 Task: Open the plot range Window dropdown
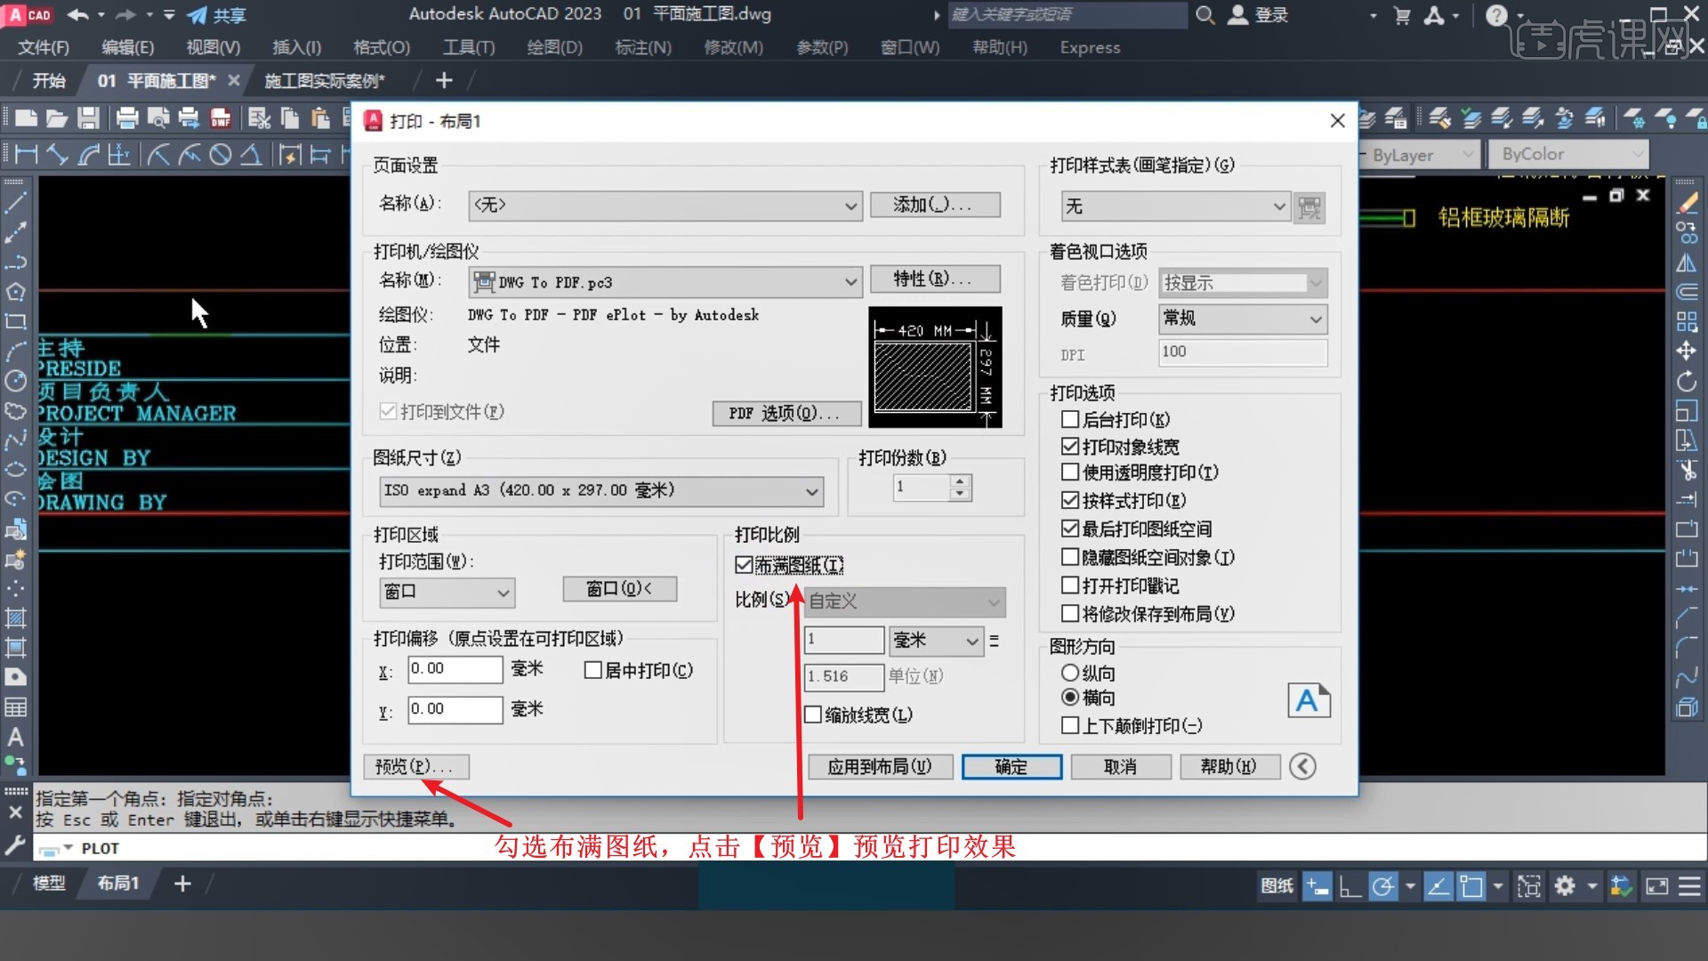(447, 592)
